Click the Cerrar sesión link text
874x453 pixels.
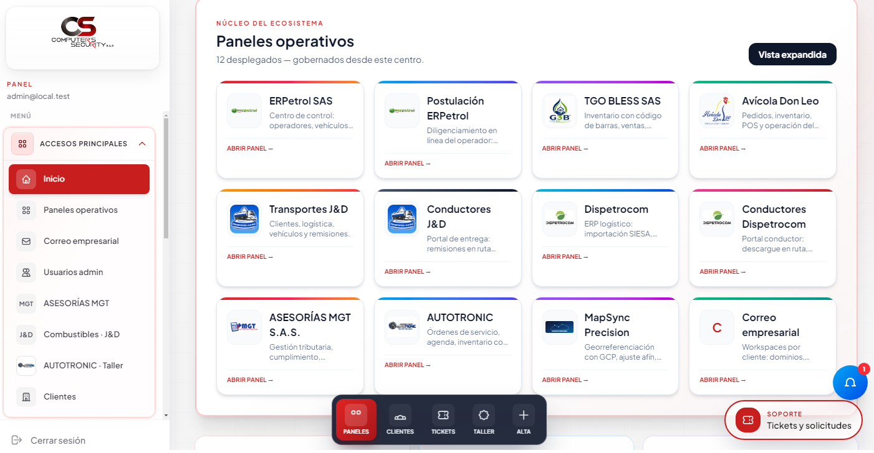click(x=58, y=441)
